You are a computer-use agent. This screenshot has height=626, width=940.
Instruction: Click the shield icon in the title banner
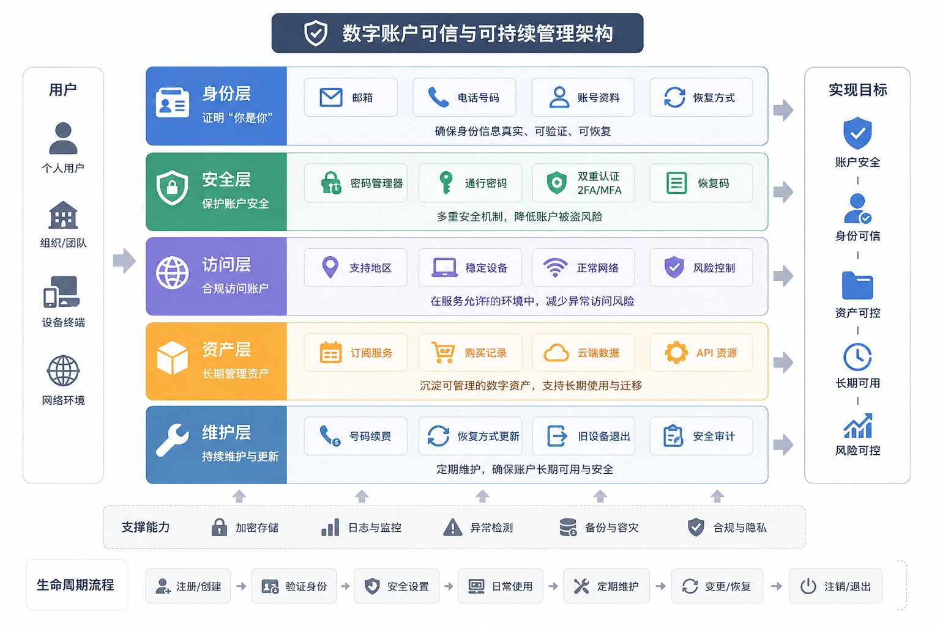point(316,33)
